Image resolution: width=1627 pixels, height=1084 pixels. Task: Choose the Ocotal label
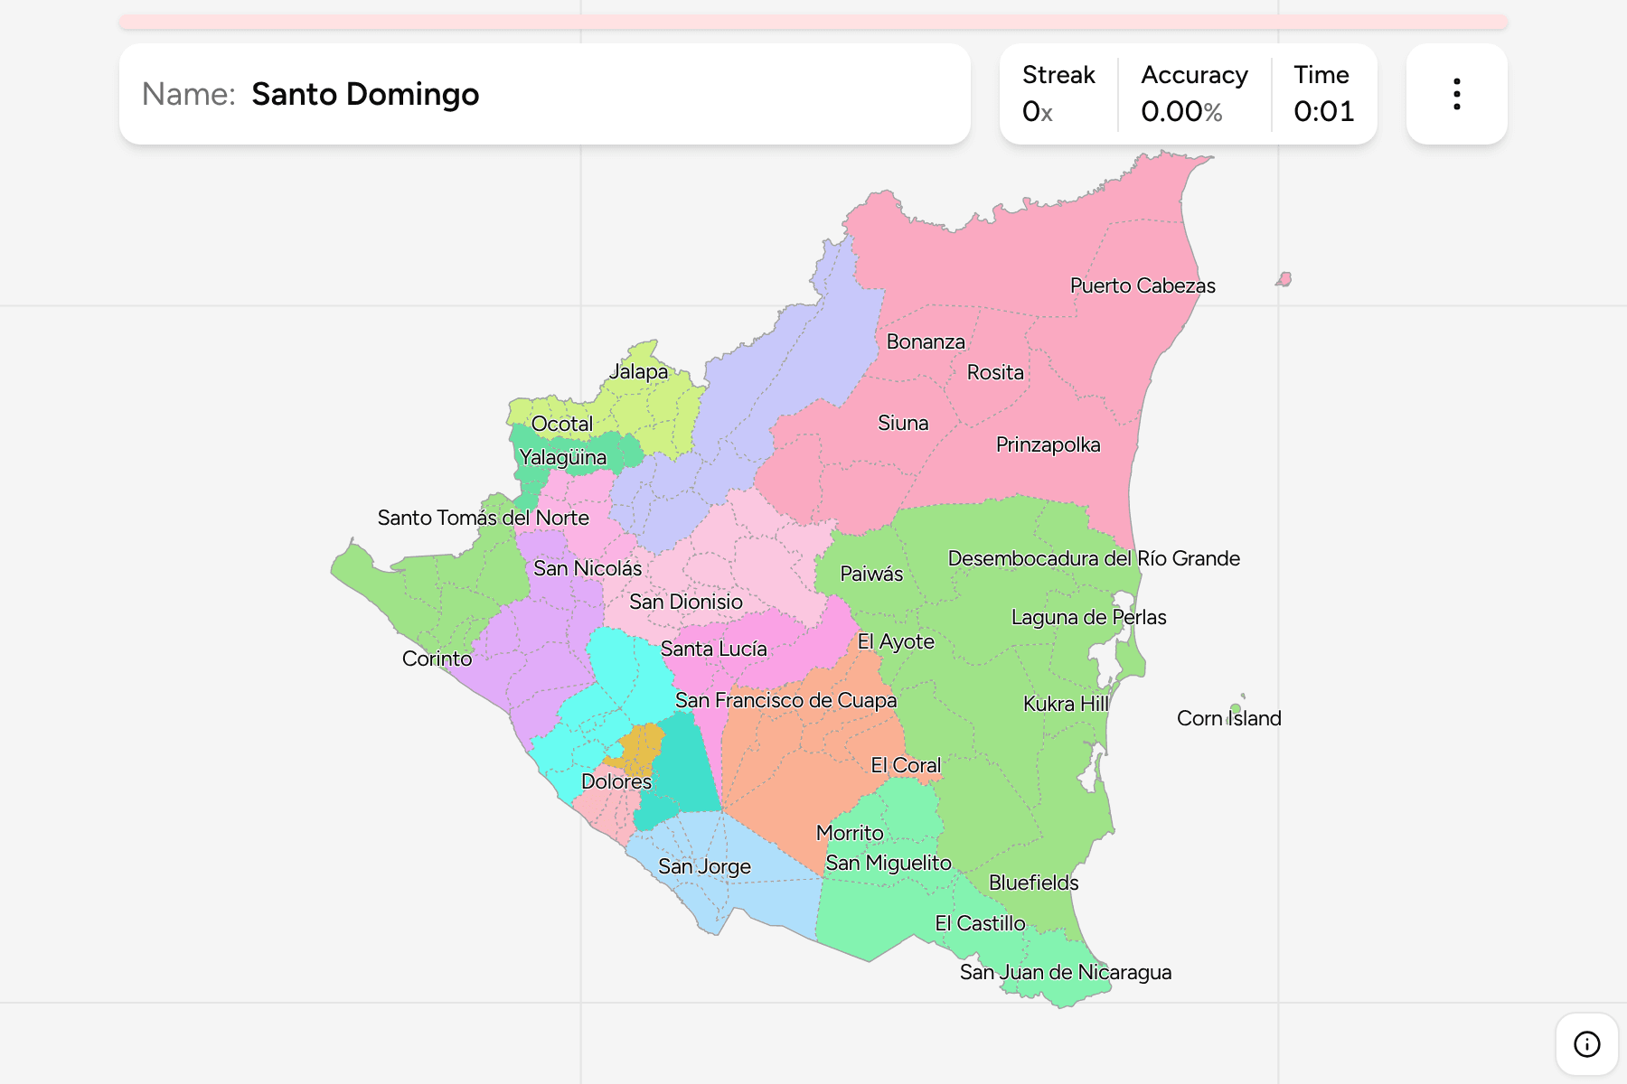point(561,424)
